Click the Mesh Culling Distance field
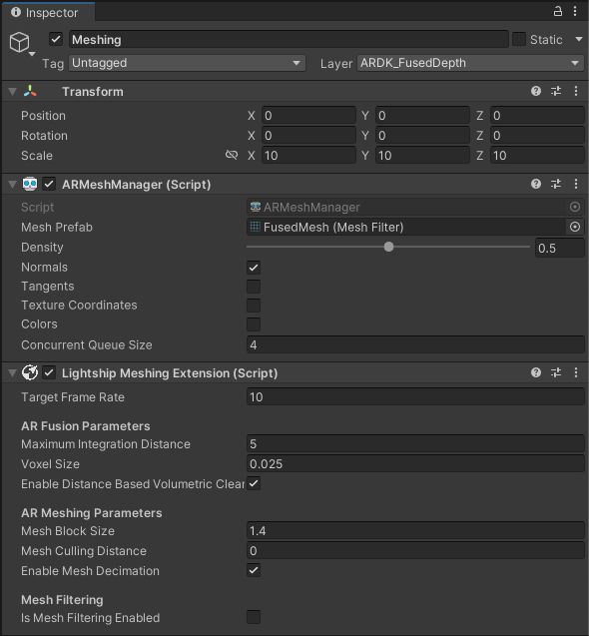589x636 pixels. [415, 550]
